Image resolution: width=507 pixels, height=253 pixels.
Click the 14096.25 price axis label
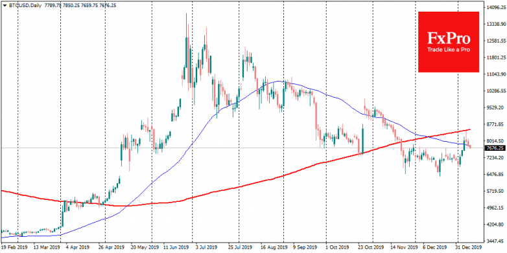coord(495,7)
